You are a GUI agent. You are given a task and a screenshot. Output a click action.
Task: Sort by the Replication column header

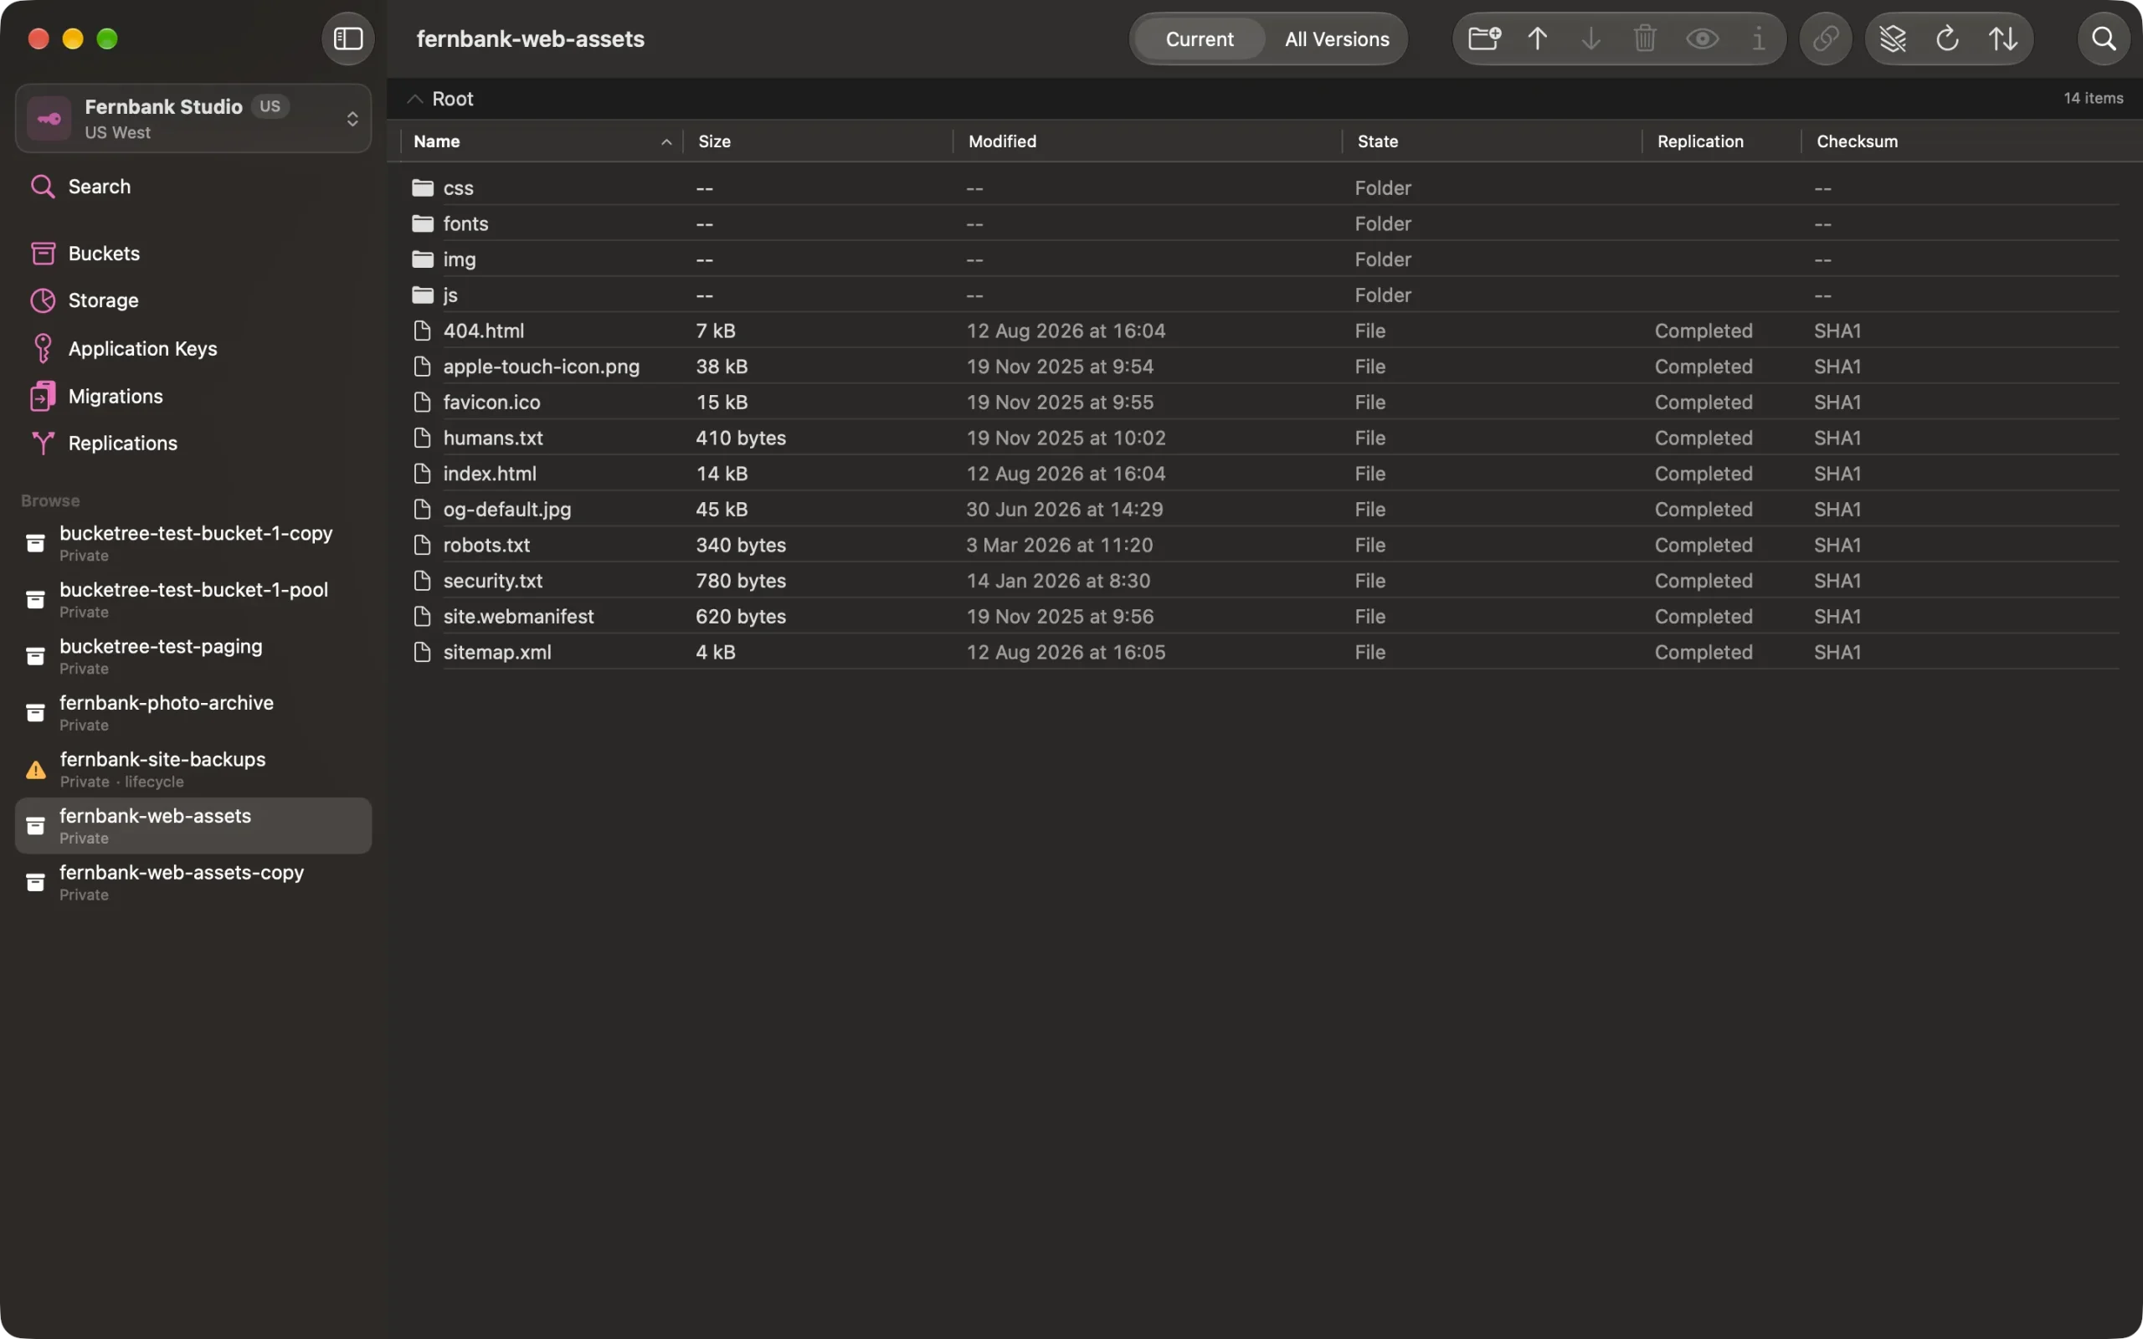click(1721, 141)
